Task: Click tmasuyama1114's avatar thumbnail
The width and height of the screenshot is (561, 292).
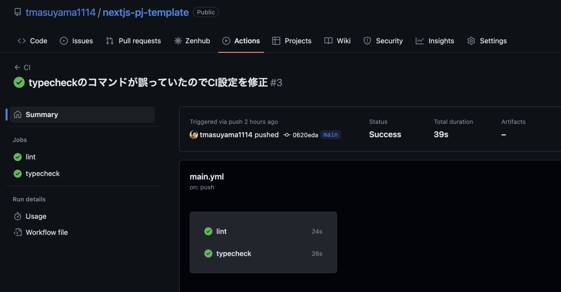Action: pos(194,135)
